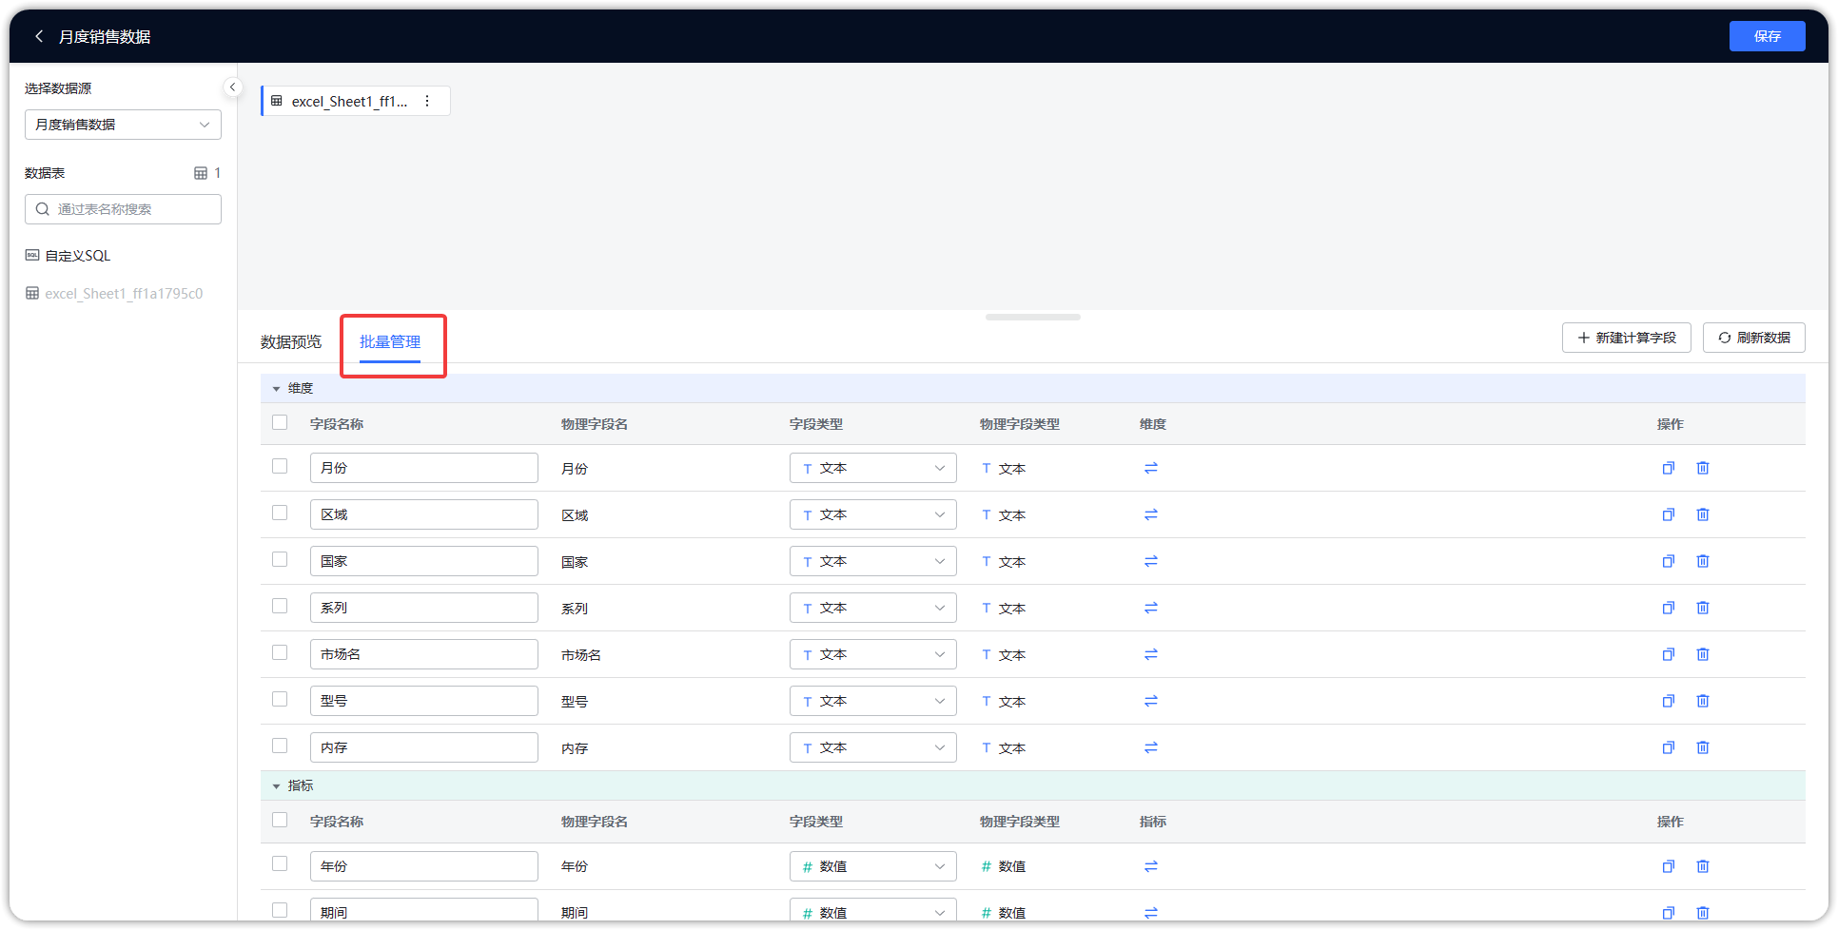This screenshot has width=1838, height=930.
Task: Open the more options menu on excel_Sheet1 card
Action: click(x=427, y=101)
